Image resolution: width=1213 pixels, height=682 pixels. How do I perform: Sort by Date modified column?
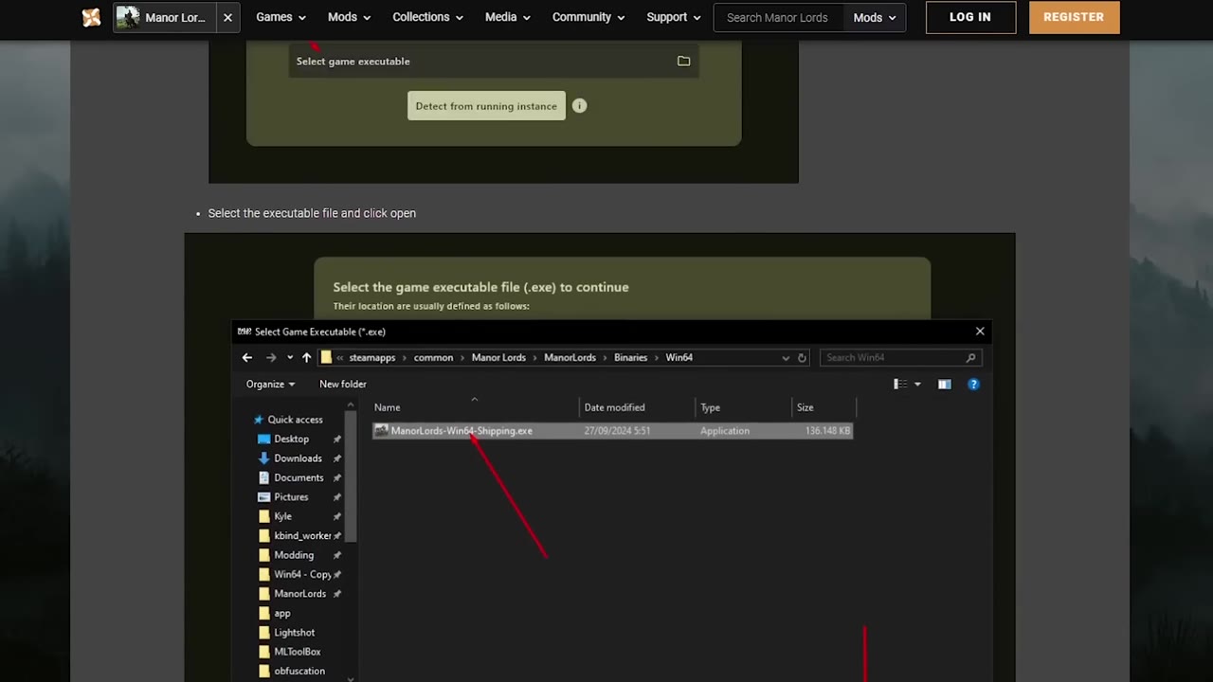pyautogui.click(x=637, y=407)
